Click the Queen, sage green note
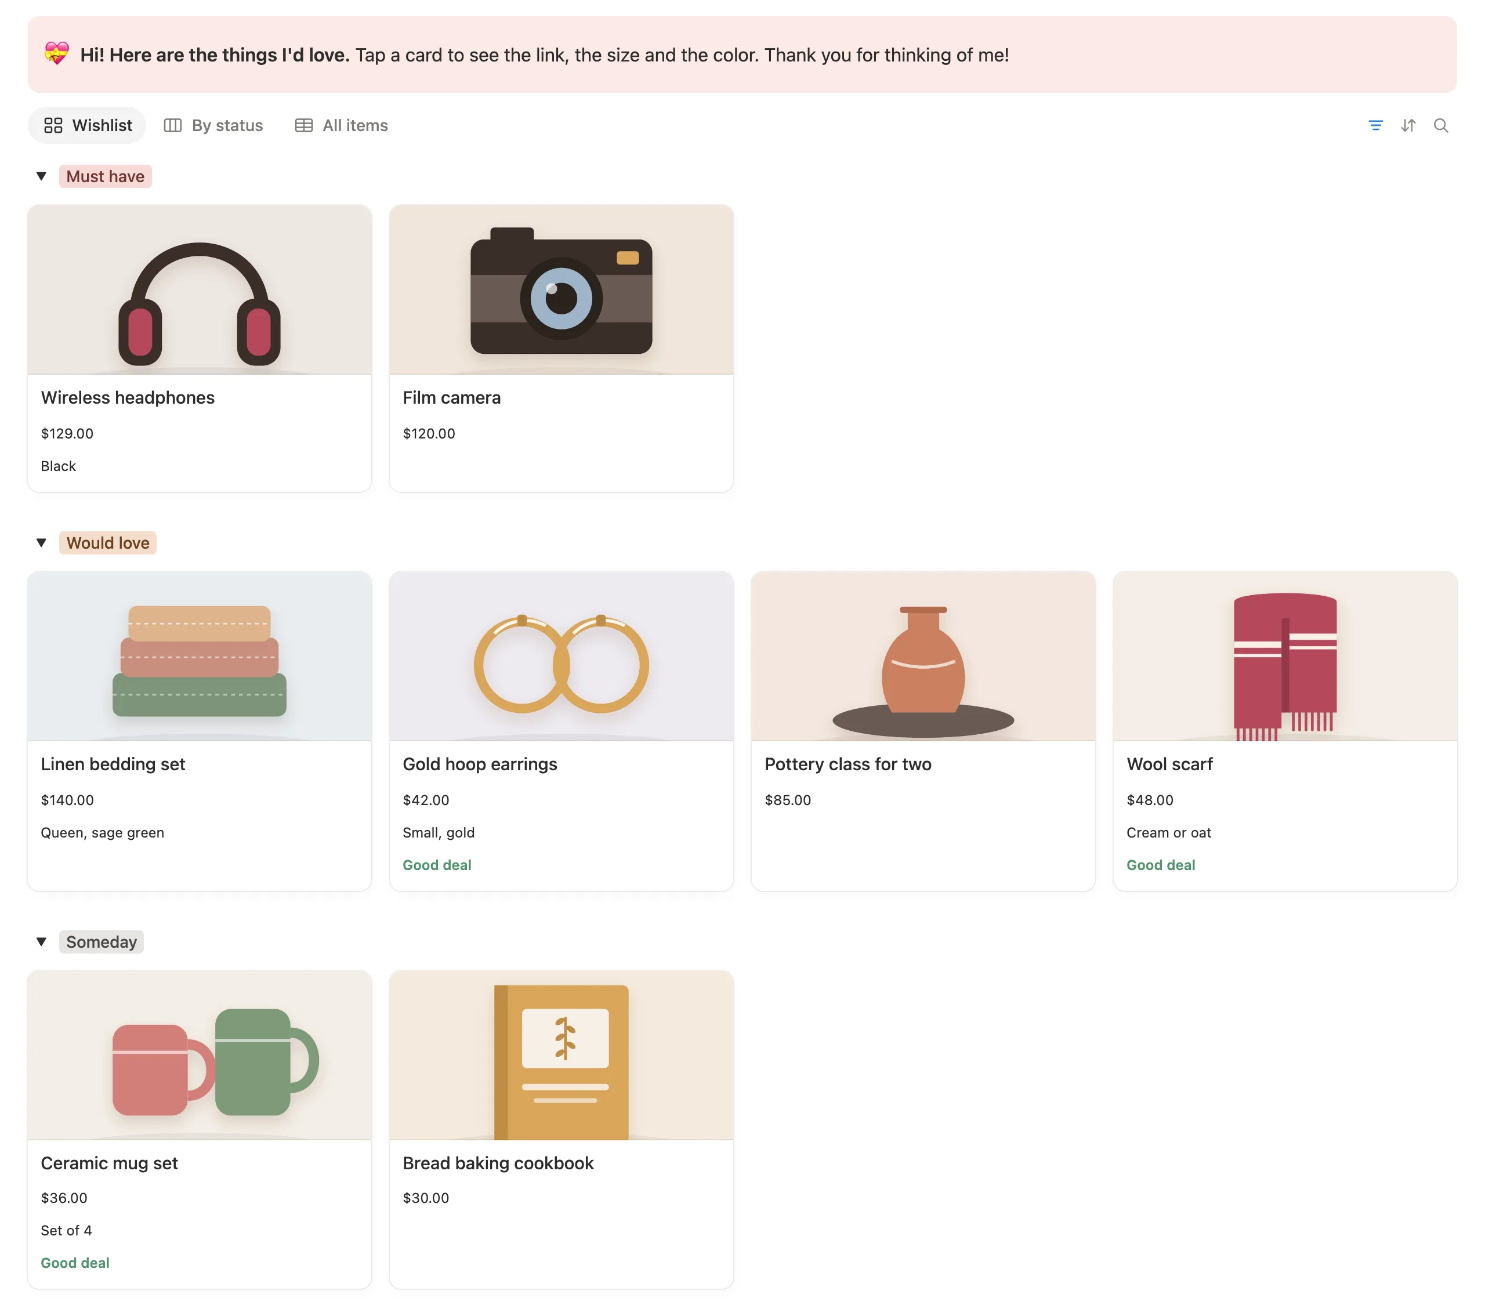Viewport: 1485px width, 1305px height. click(103, 833)
